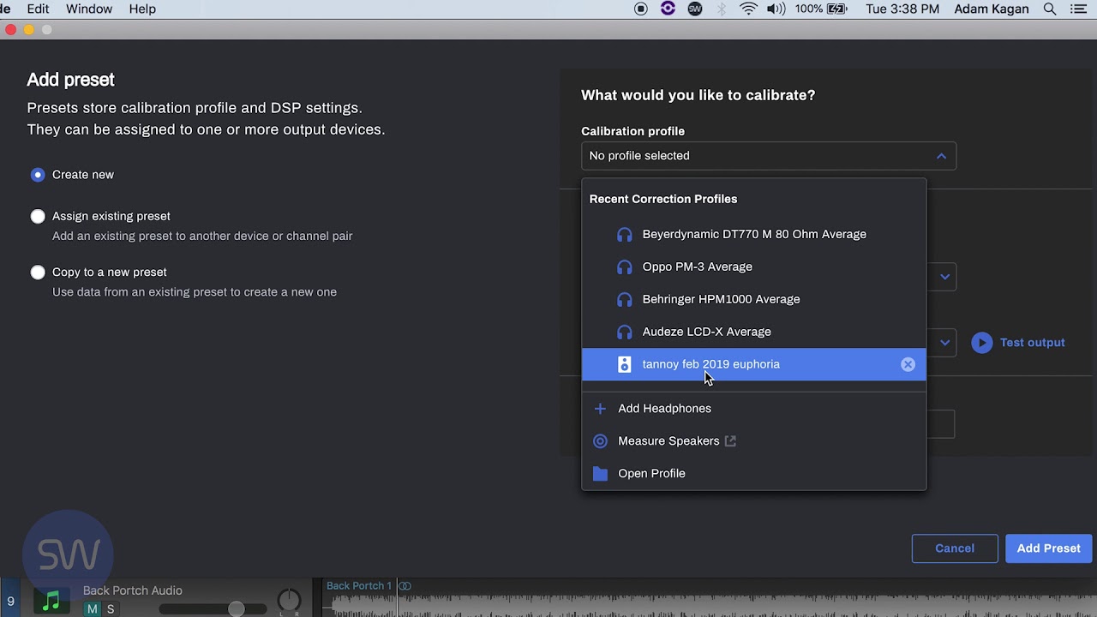The width and height of the screenshot is (1097, 617).
Task: Click the Test output button
Action: click(1018, 343)
